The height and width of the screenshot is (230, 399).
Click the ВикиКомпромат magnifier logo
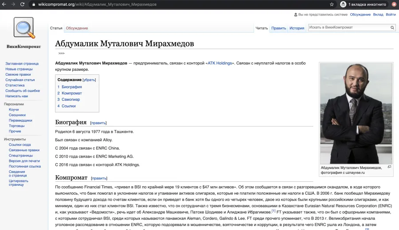tap(24, 28)
